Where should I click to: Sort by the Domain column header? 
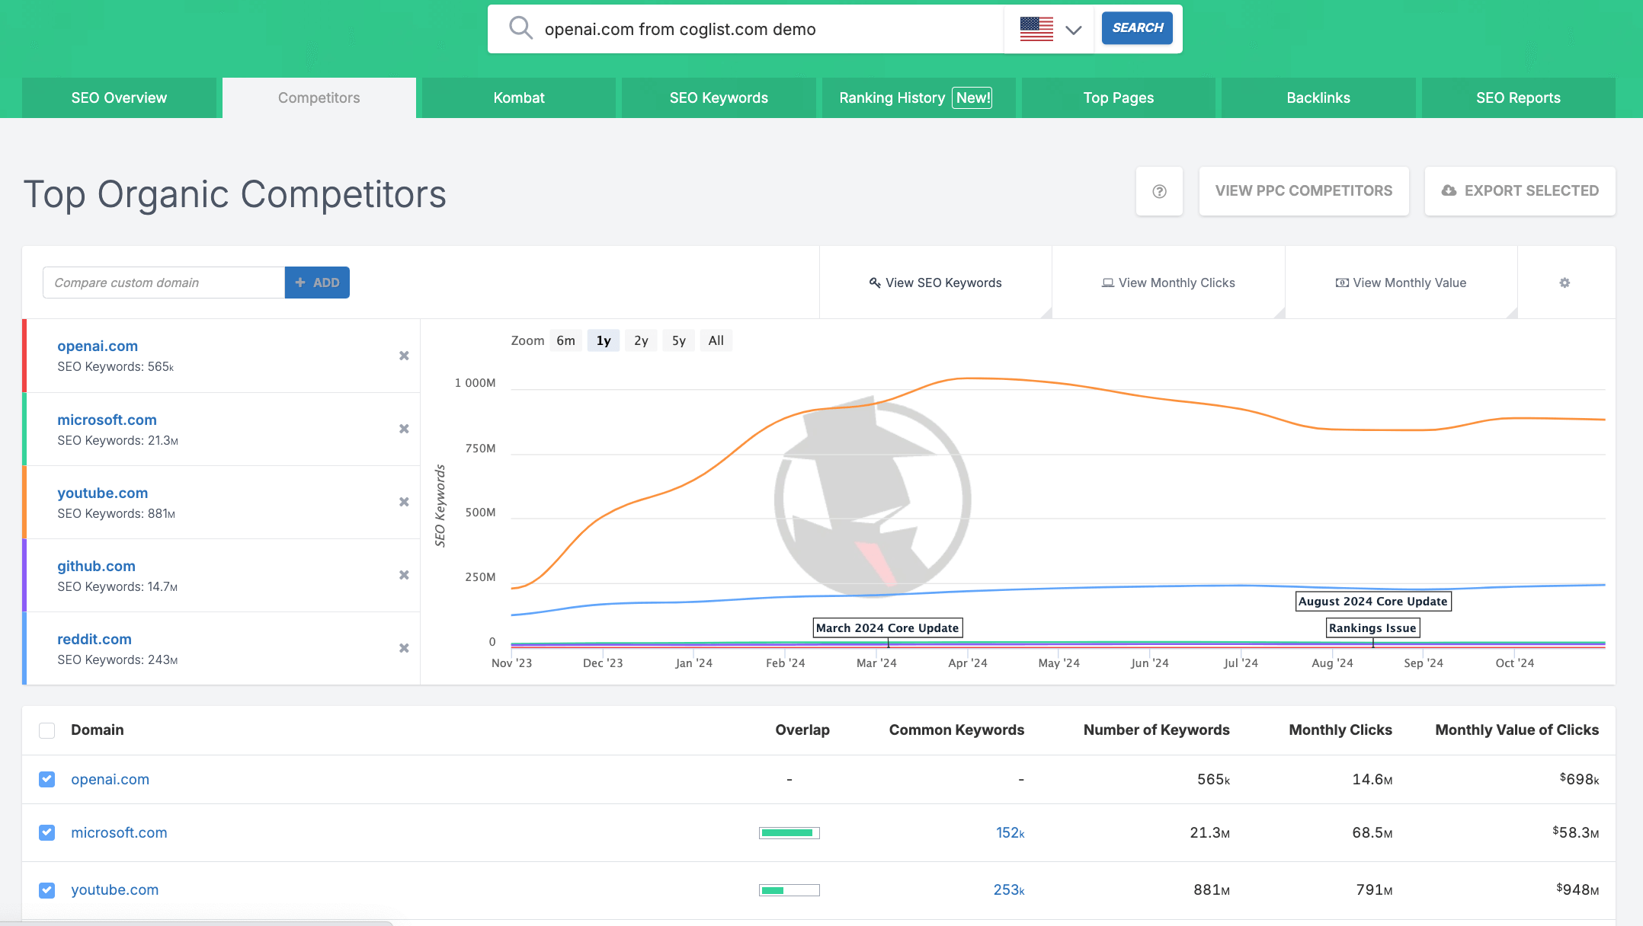tap(97, 730)
